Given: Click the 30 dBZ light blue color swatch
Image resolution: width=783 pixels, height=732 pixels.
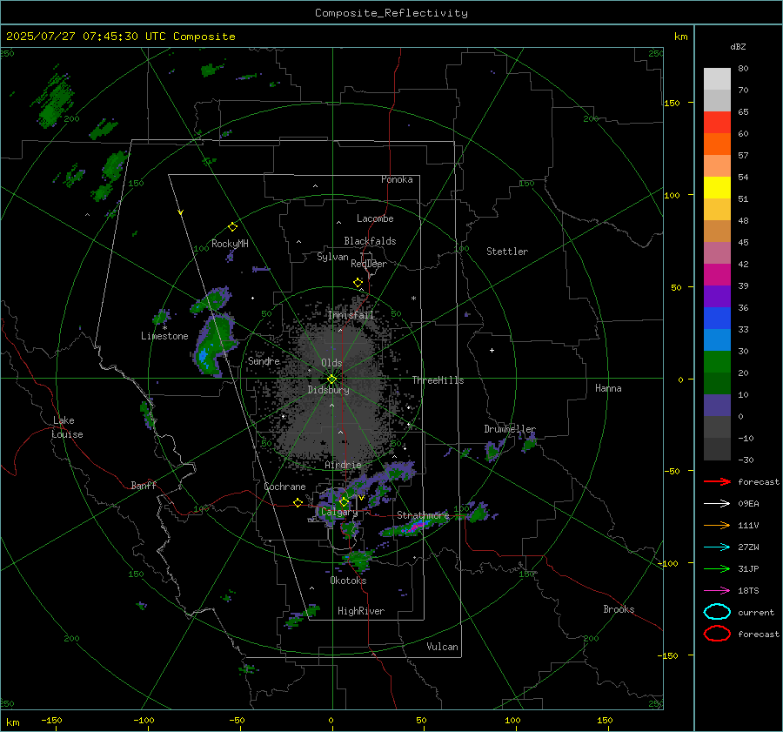Looking at the screenshot, I should coord(717,340).
